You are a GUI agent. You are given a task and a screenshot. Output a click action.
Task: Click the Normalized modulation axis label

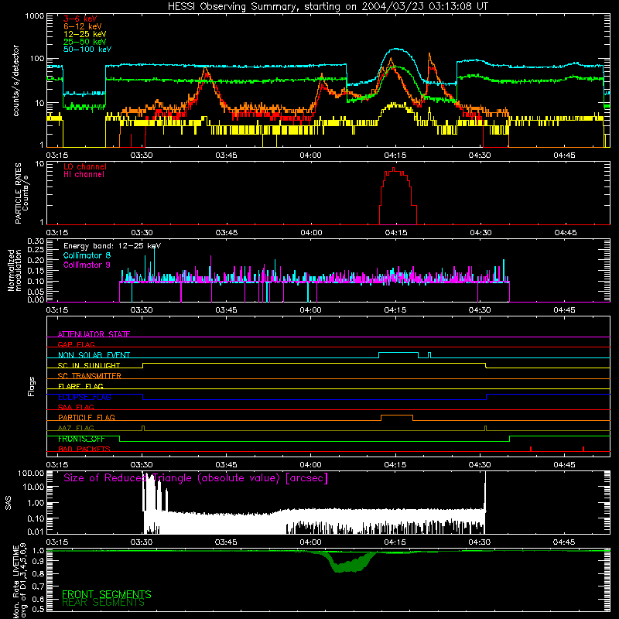point(14,270)
